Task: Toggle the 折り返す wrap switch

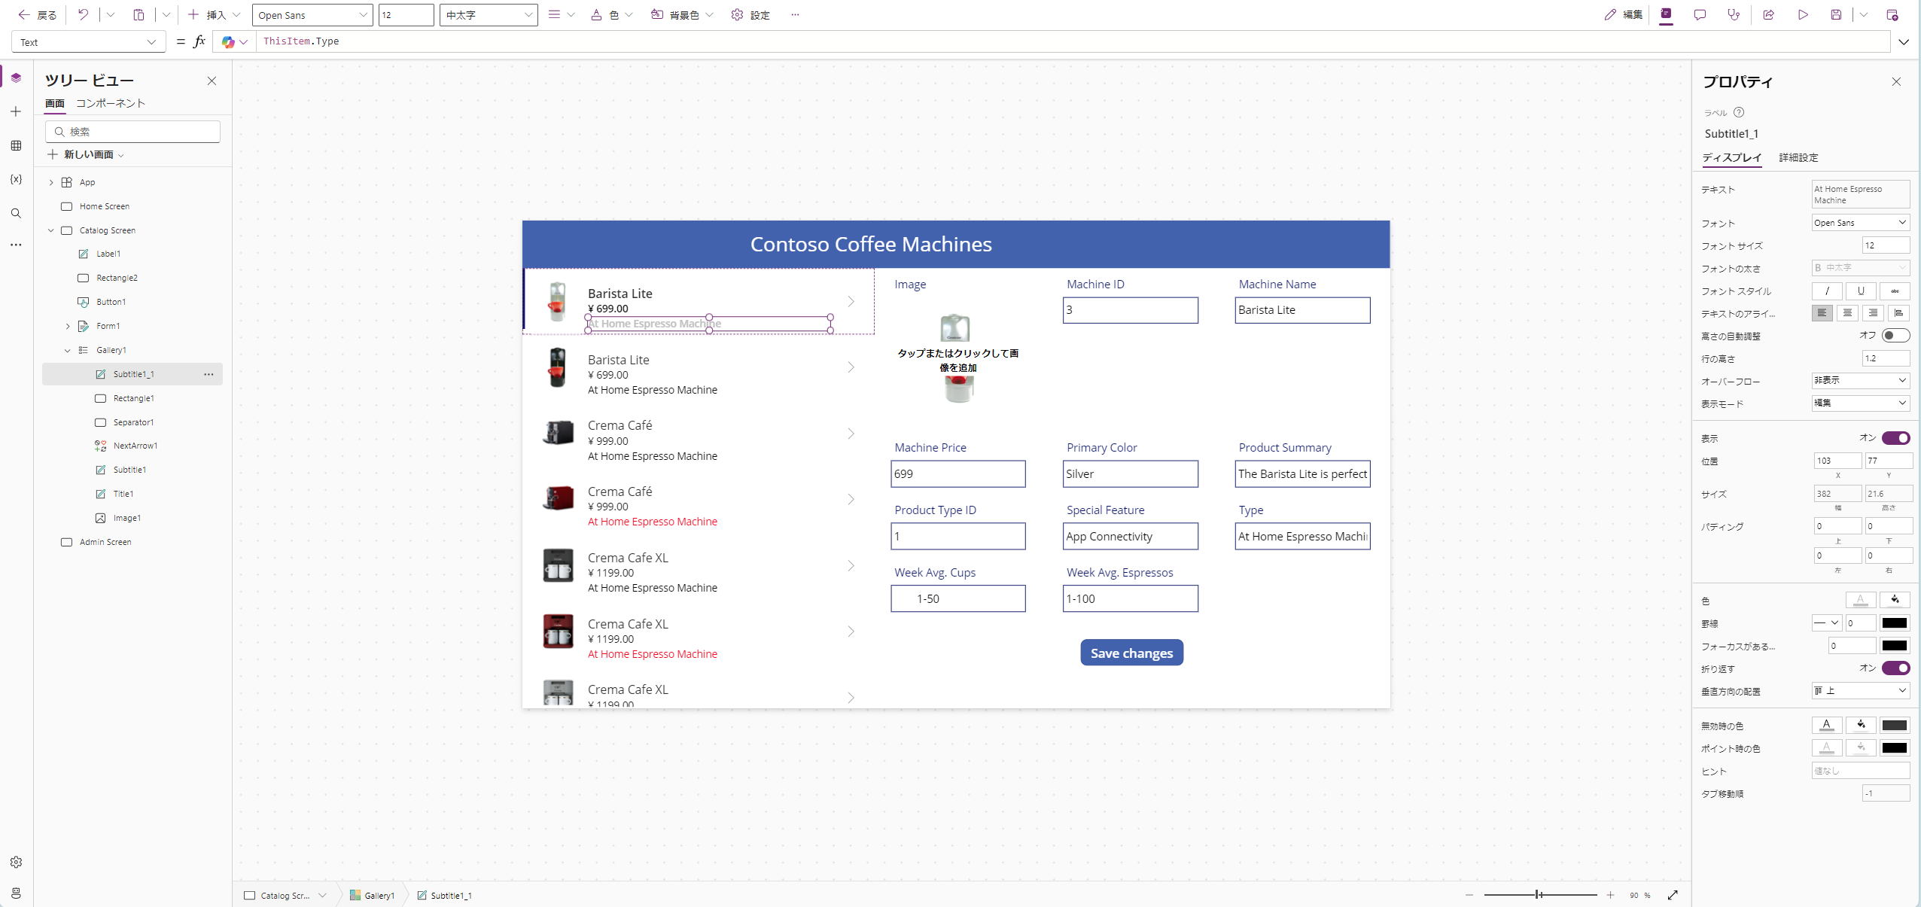Action: click(1895, 668)
